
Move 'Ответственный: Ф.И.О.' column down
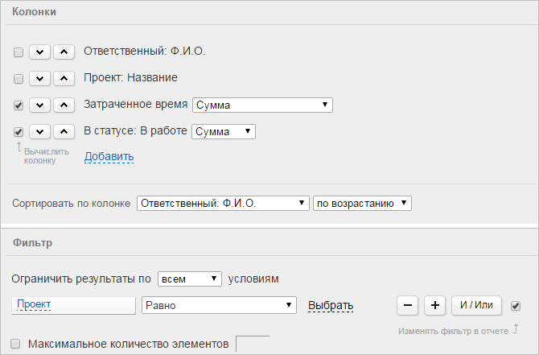pos(40,52)
